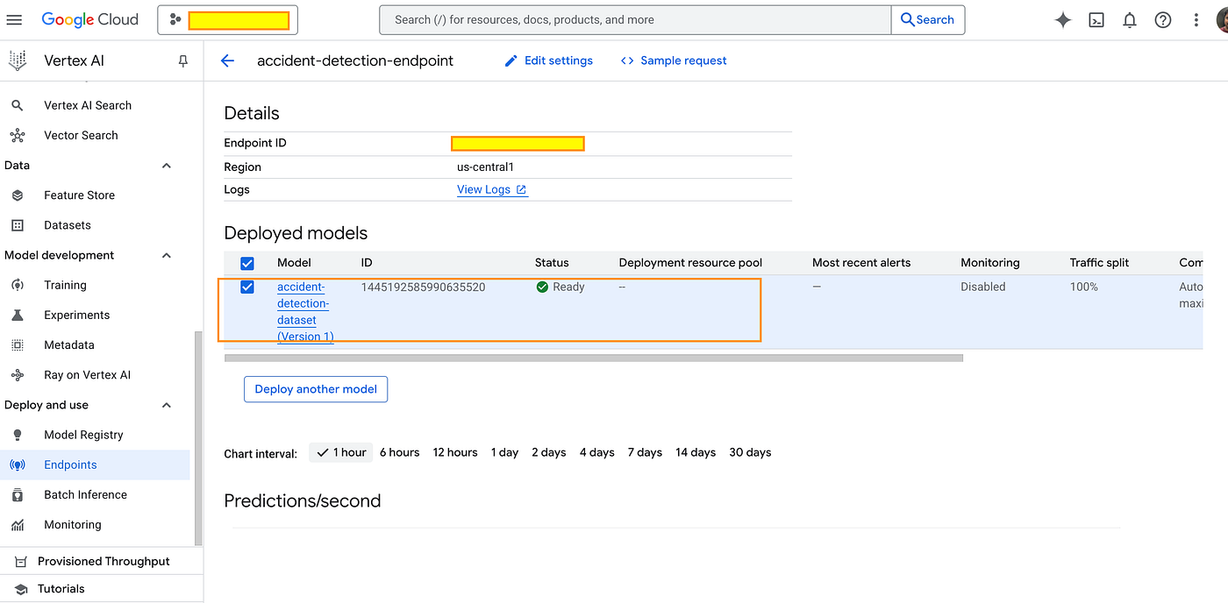Screen dimensions: 1228x603
Task: Click Edit settings
Action: (x=549, y=60)
